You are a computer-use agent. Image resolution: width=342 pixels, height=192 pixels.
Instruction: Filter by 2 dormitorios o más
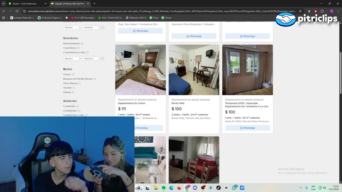[x=74, y=52]
